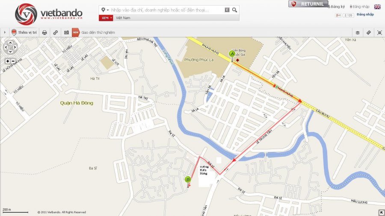The height and width of the screenshot is (216, 385).
Task: Select the ruler measure distance tool
Action: (369, 32)
